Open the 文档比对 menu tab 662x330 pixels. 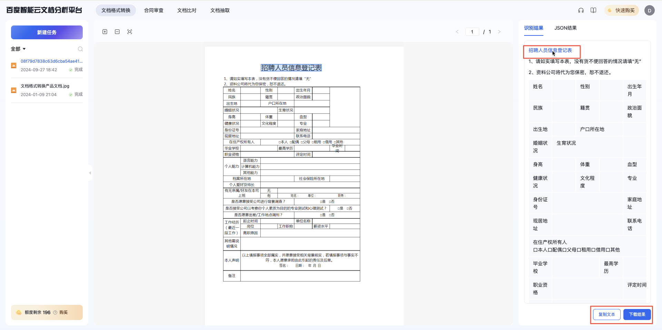point(187,10)
